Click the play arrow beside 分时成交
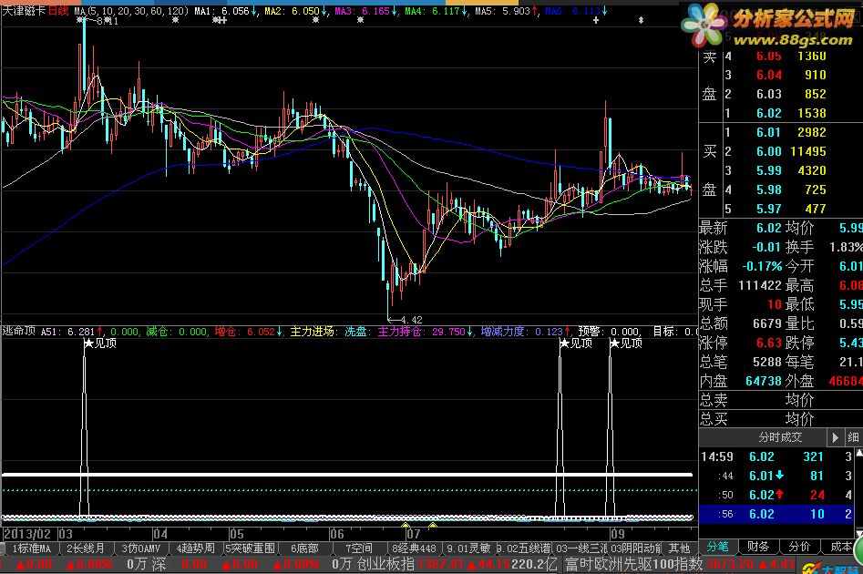863x574 pixels. (x=835, y=437)
